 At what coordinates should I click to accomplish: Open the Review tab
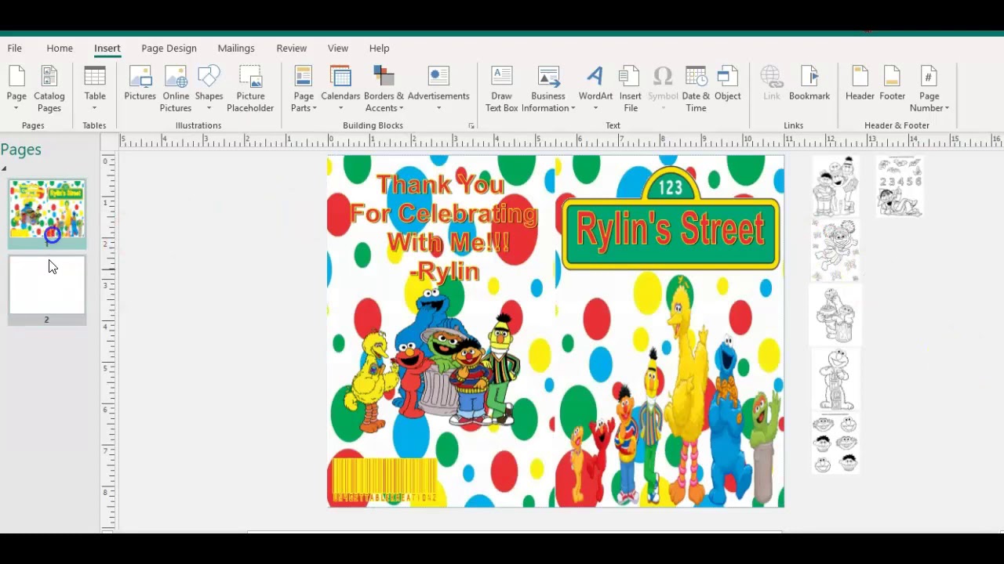tap(291, 48)
